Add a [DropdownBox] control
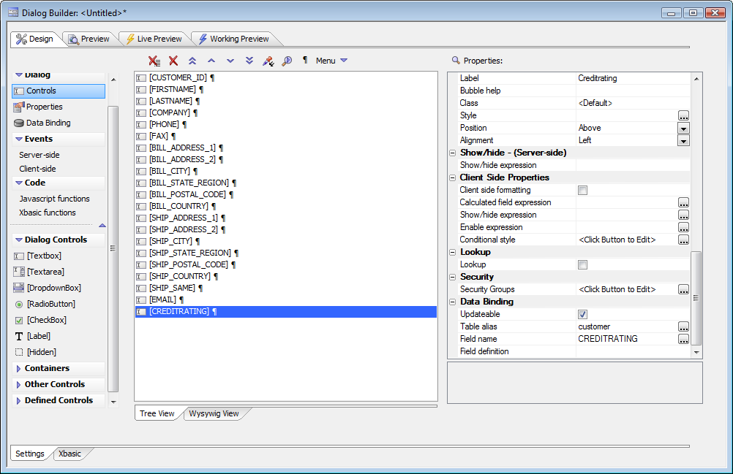 tap(48, 288)
